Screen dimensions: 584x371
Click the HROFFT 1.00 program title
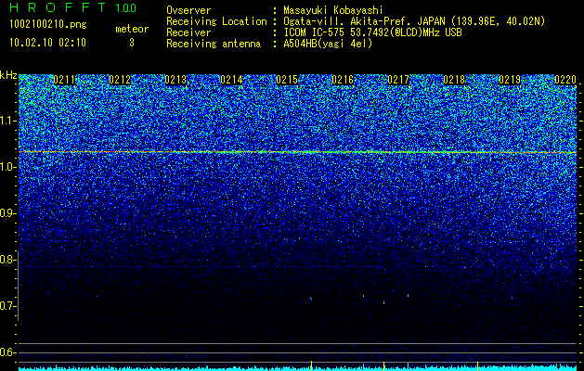[72, 7]
